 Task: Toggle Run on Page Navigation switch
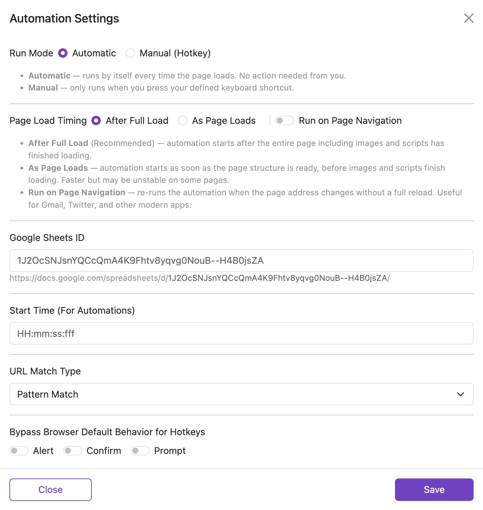[284, 120]
